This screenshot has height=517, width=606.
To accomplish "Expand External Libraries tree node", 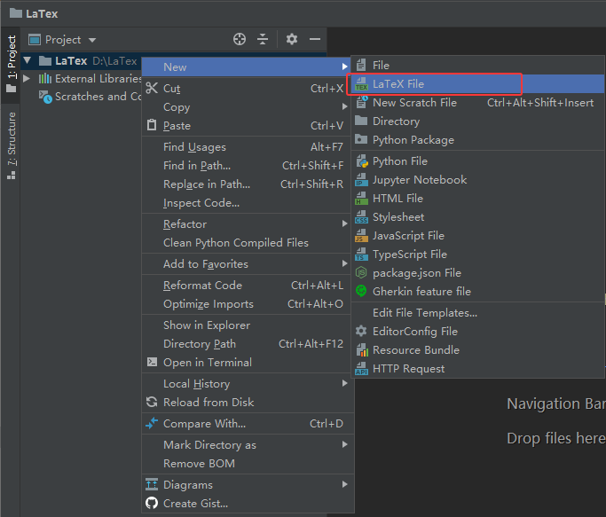I will pos(27,78).
